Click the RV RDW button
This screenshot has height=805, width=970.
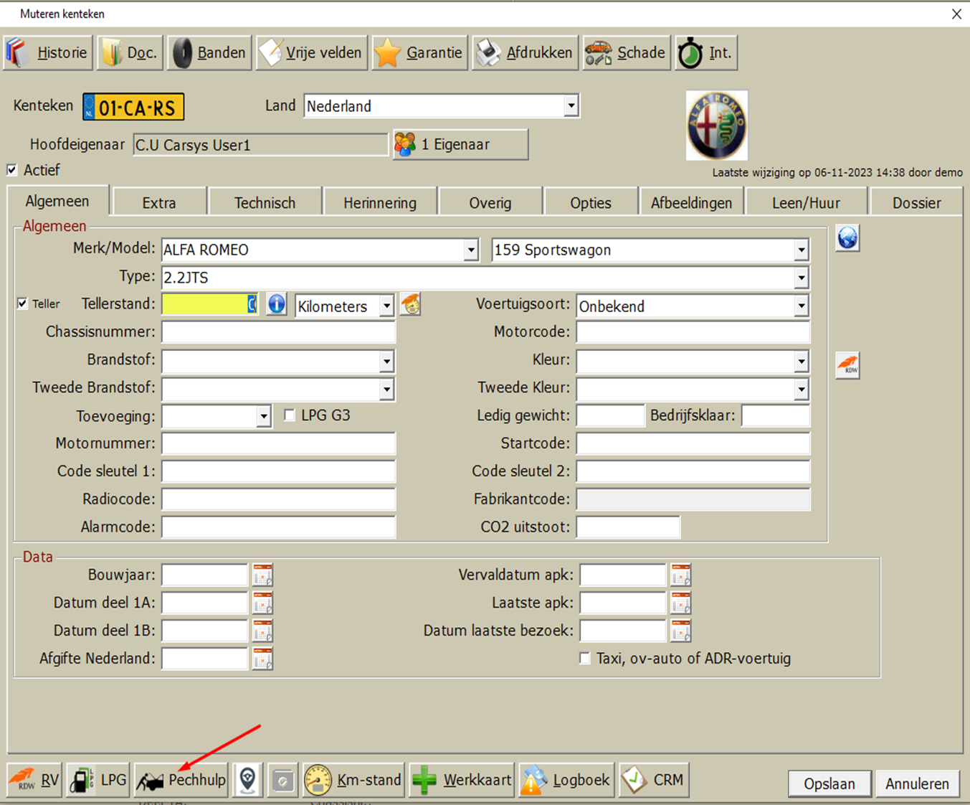pos(34,780)
